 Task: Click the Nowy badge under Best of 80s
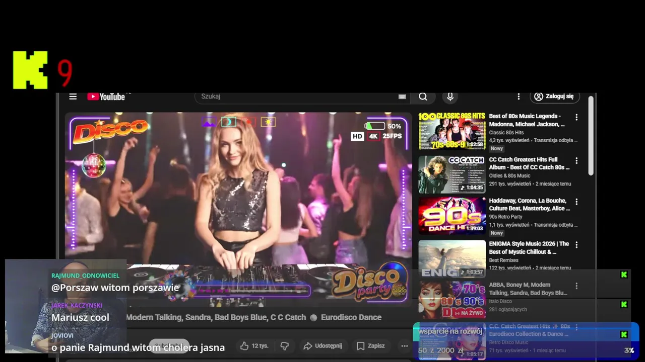pos(497,149)
